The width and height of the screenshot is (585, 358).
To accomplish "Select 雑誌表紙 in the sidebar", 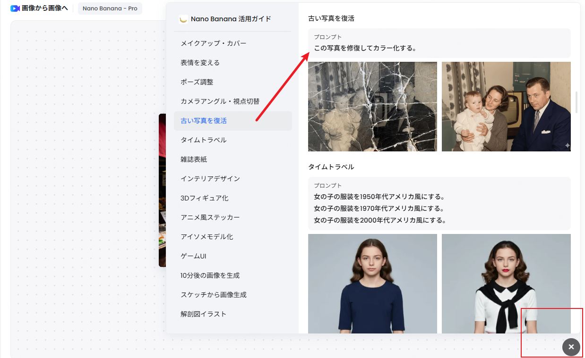I will tap(193, 159).
